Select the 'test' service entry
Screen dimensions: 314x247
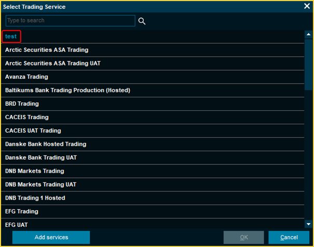[x=153, y=36]
